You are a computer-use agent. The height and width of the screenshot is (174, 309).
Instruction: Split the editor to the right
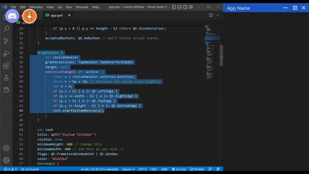(x=211, y=15)
